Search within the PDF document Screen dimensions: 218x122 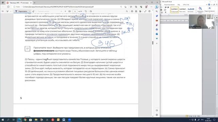point(127,11)
